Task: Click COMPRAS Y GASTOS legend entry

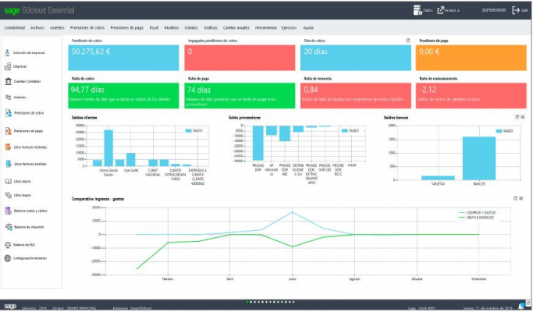Action: pos(477,213)
